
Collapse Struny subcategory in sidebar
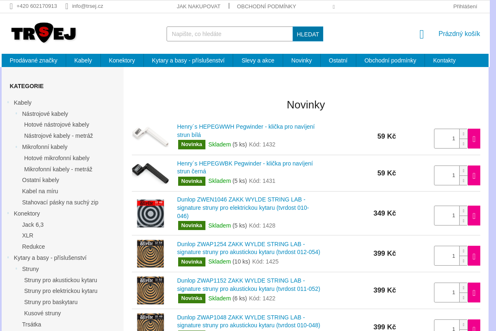coord(16,269)
